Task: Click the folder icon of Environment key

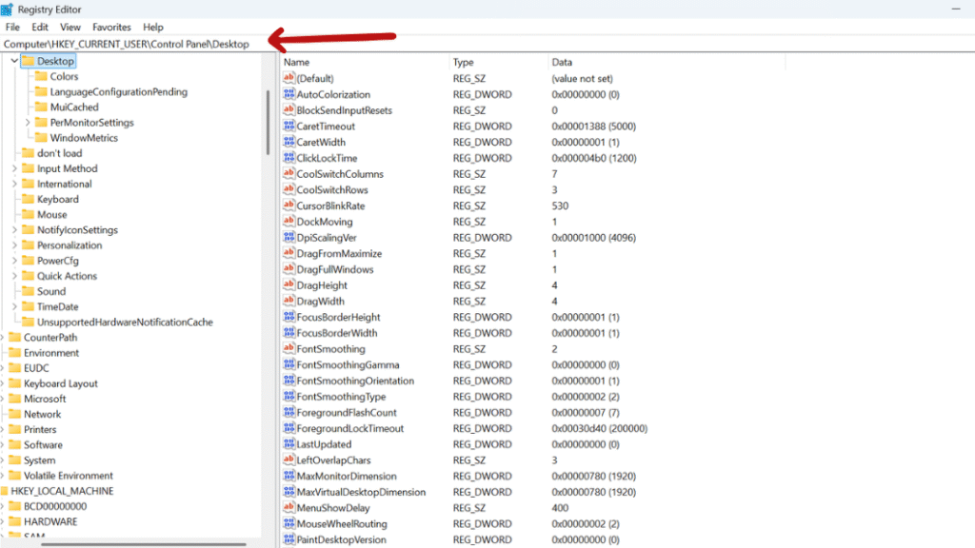Action: [x=15, y=352]
